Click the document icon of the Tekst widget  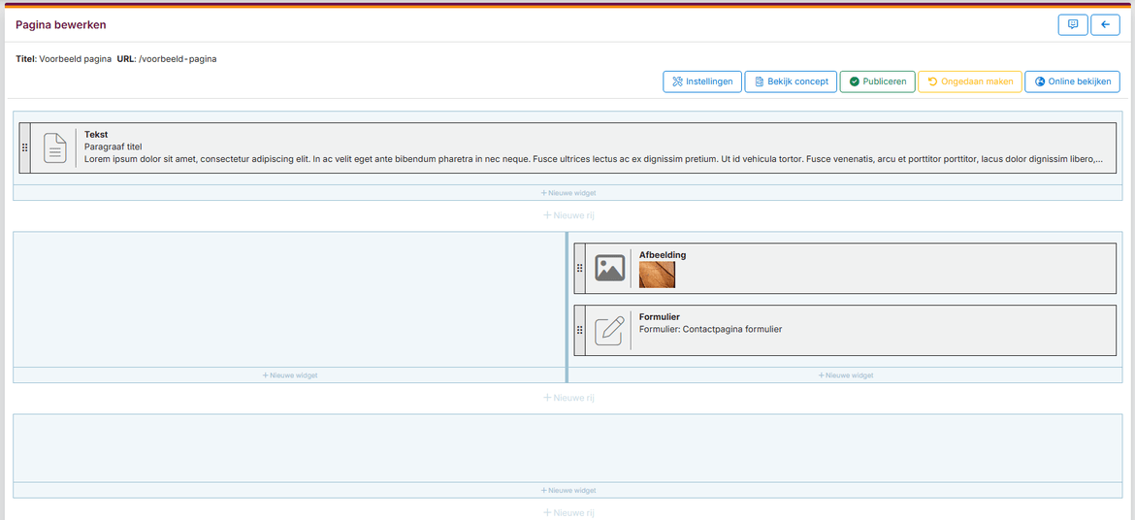pos(56,147)
